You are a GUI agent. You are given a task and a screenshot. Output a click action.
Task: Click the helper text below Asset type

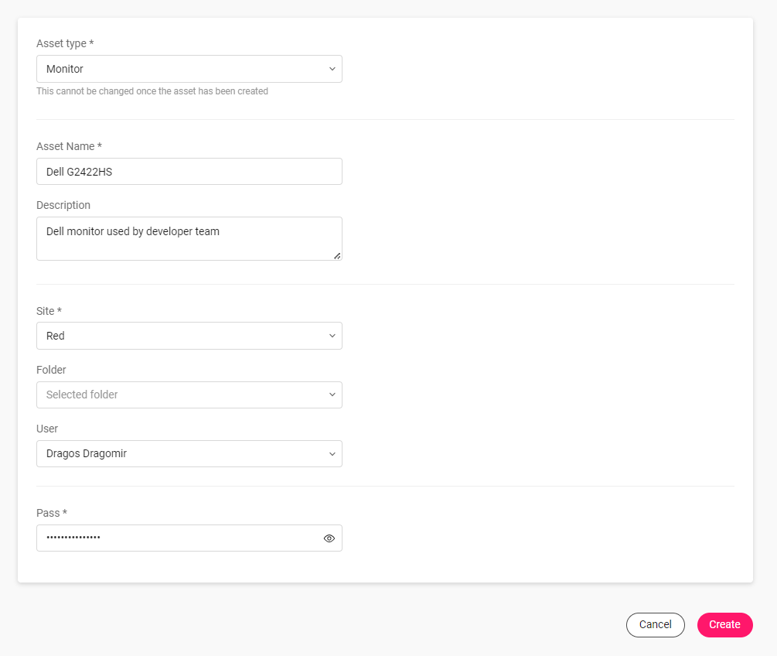coord(152,91)
